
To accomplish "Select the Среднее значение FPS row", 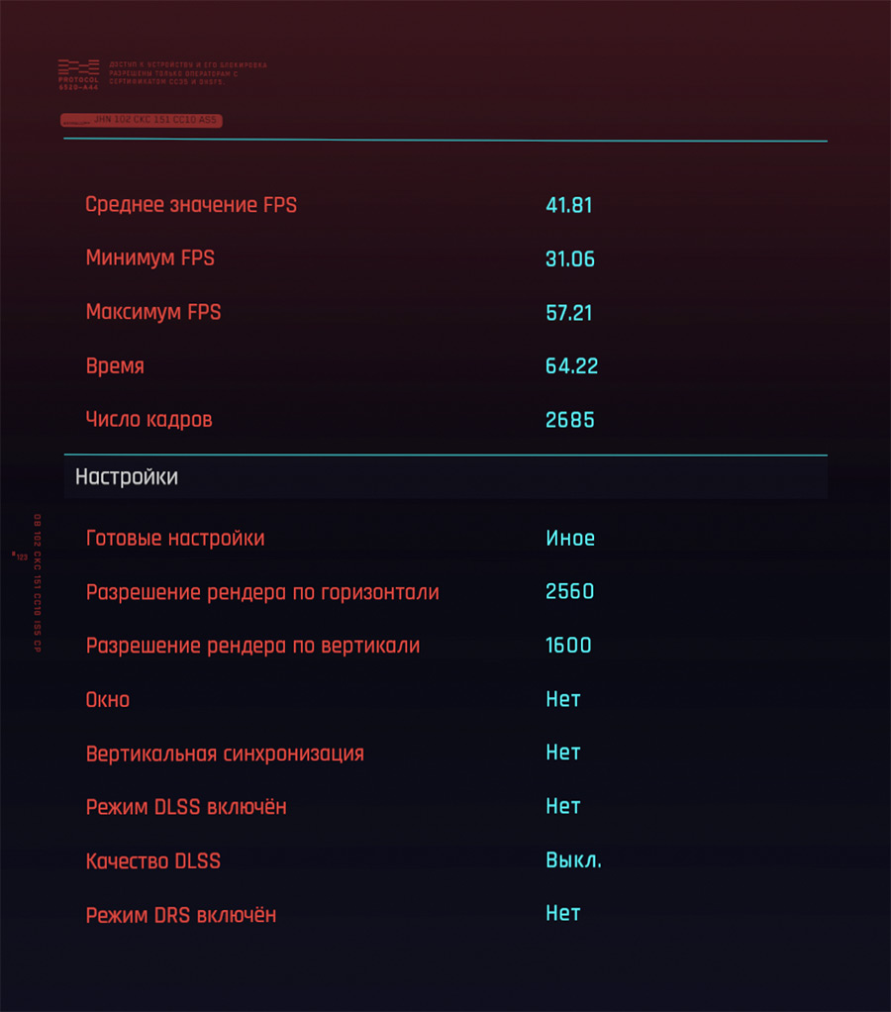I will click(x=445, y=205).
